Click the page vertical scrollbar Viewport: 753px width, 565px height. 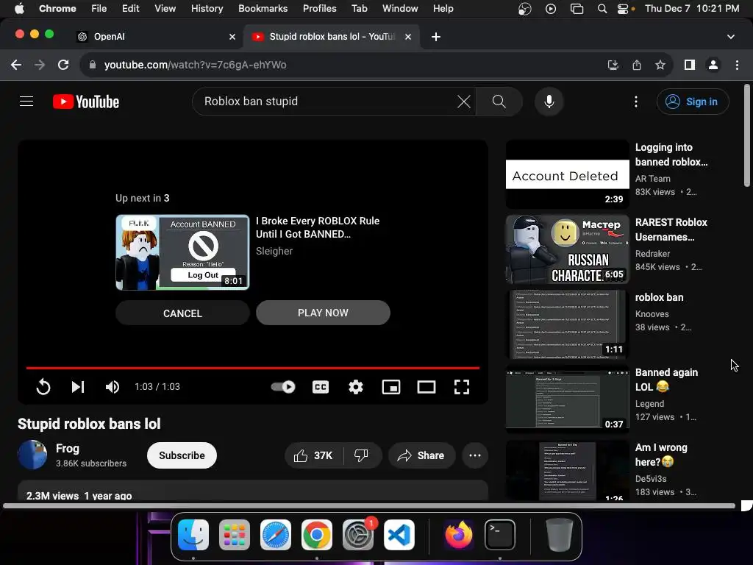click(747, 135)
